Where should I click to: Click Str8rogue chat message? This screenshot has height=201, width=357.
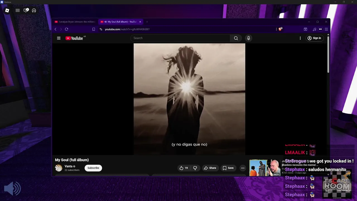(319, 161)
